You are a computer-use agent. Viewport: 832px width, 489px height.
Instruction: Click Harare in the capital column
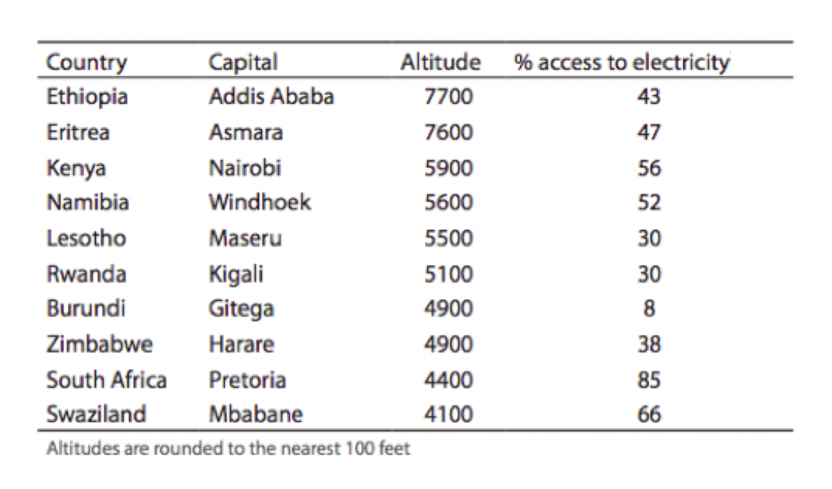click(x=242, y=344)
